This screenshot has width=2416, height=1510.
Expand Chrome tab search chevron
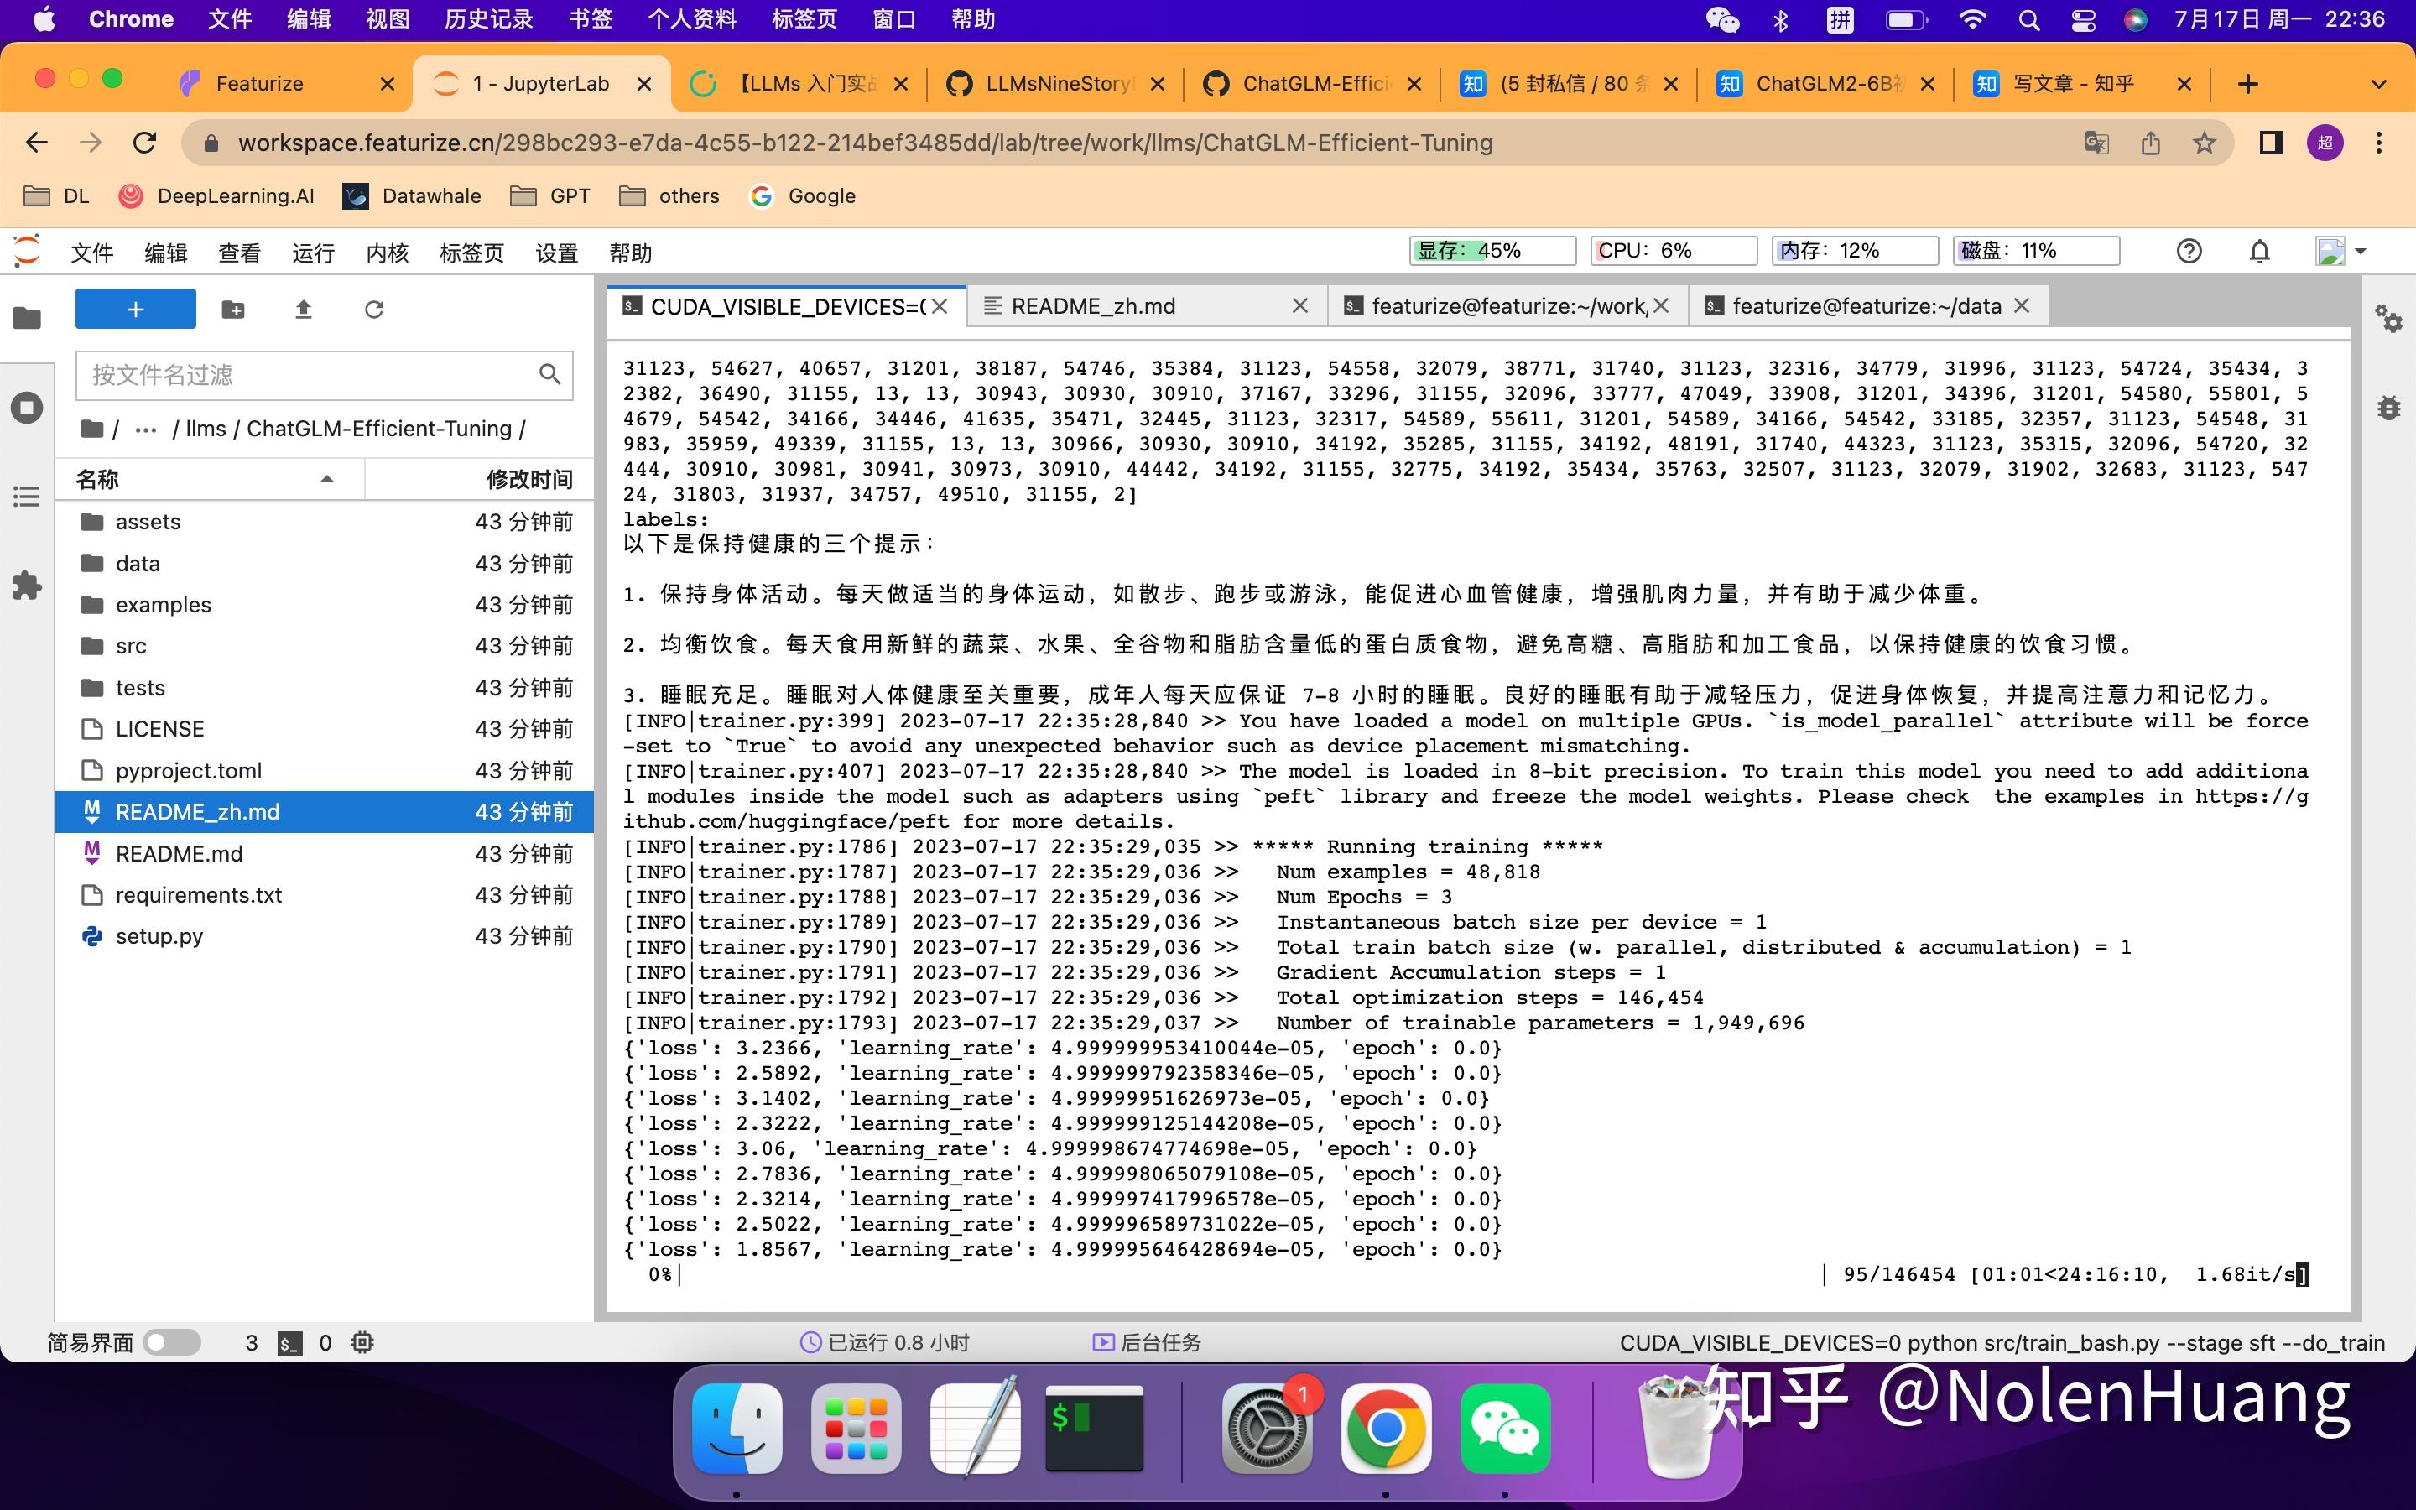pyautogui.click(x=2379, y=84)
